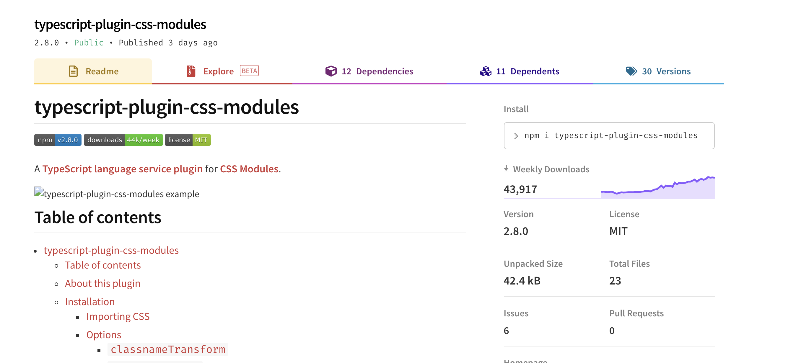Viewport: 788px width, 363px height.
Task: Click the Versions tags icon
Action: tap(631, 71)
